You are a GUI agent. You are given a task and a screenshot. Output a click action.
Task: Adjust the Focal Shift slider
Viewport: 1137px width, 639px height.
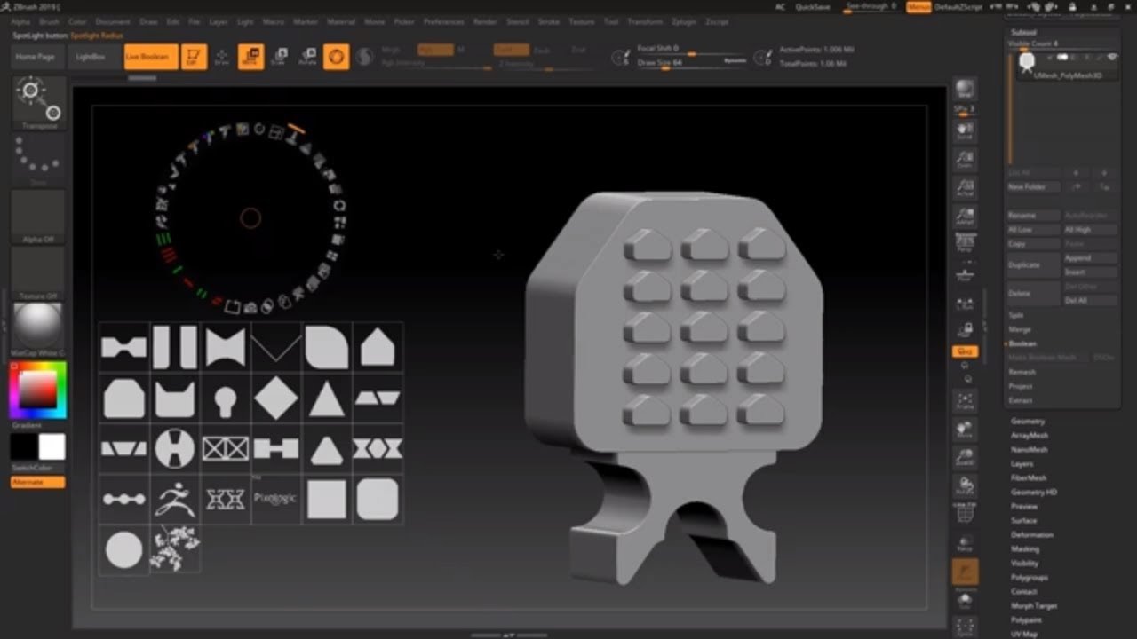[691, 49]
